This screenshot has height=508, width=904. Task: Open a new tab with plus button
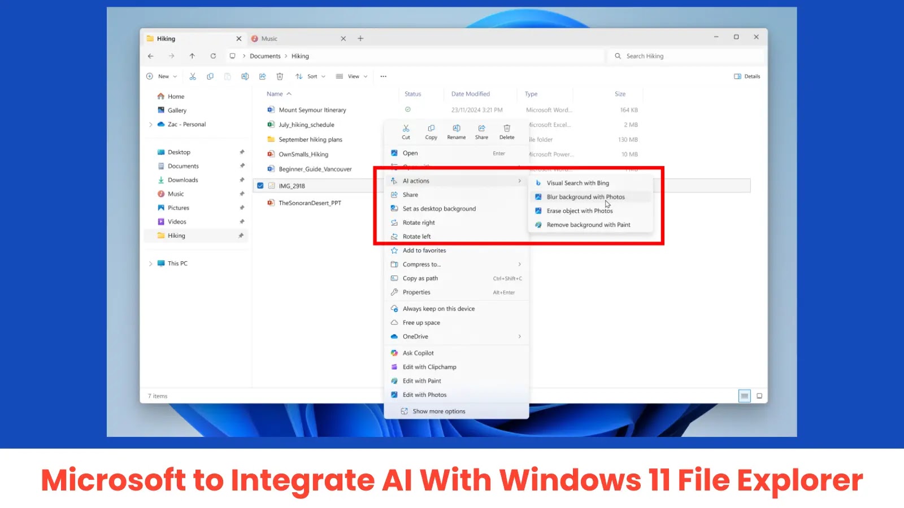(360, 38)
